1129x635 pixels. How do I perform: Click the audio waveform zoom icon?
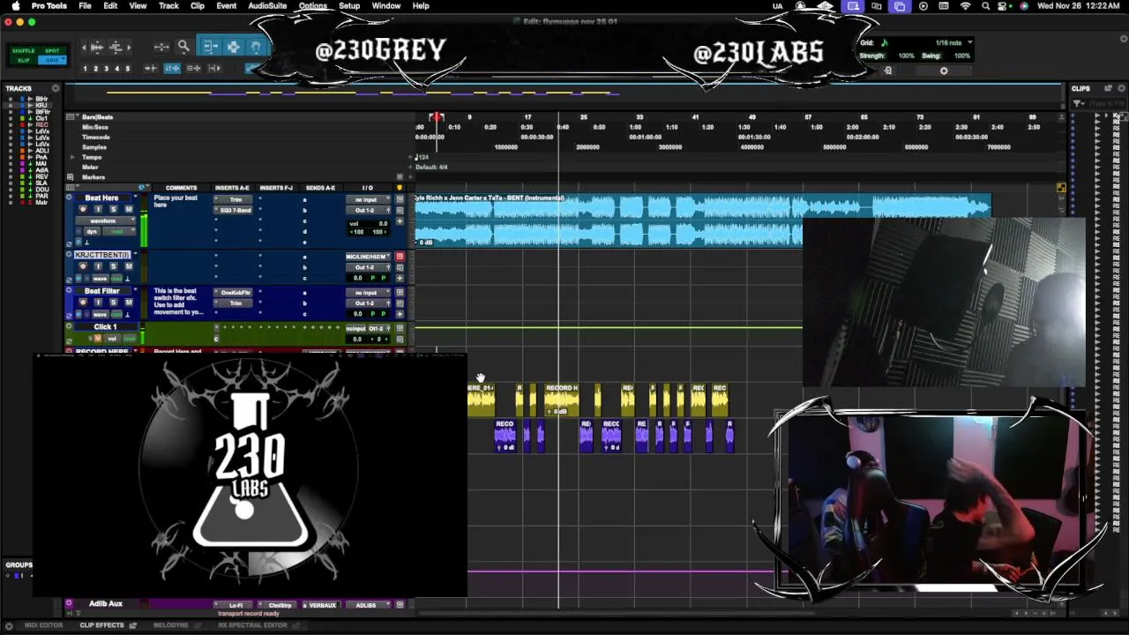[97, 47]
